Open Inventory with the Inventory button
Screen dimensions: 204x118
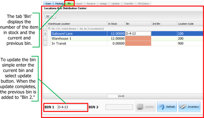(189, 107)
